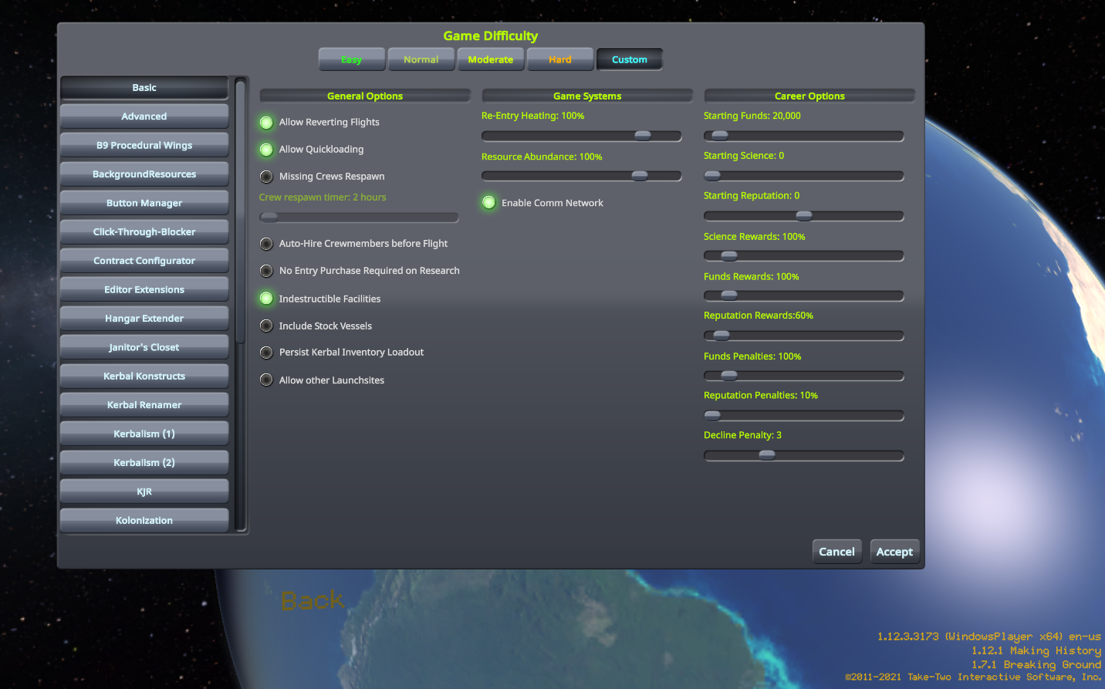Viewport: 1105px width, 689px height.
Task: Enable Missing Crews Respawn
Action: pos(266,177)
